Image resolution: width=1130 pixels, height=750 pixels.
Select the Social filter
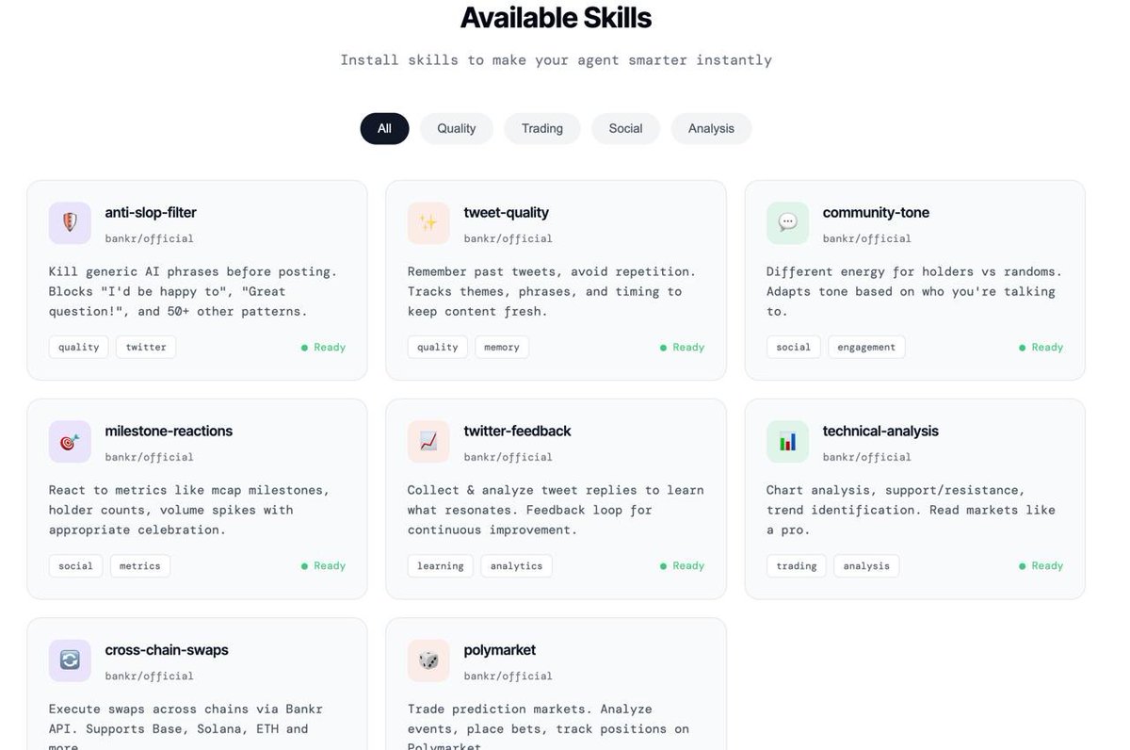(x=625, y=128)
